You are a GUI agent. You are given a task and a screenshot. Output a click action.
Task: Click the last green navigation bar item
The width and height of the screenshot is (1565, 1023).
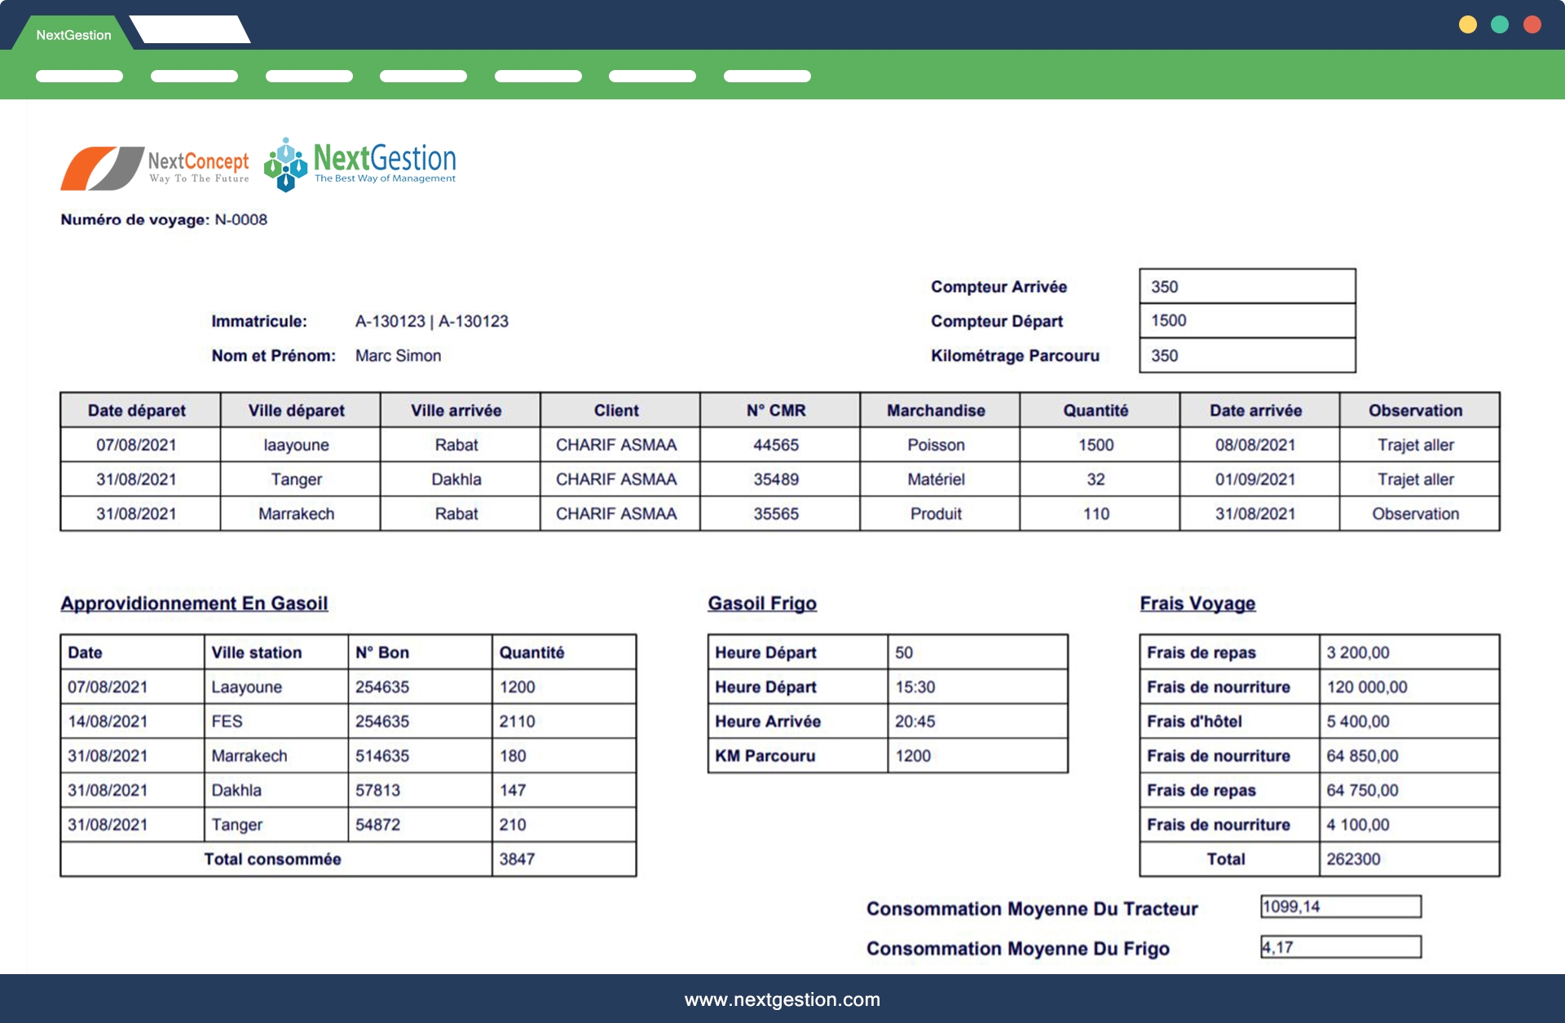[x=766, y=76]
